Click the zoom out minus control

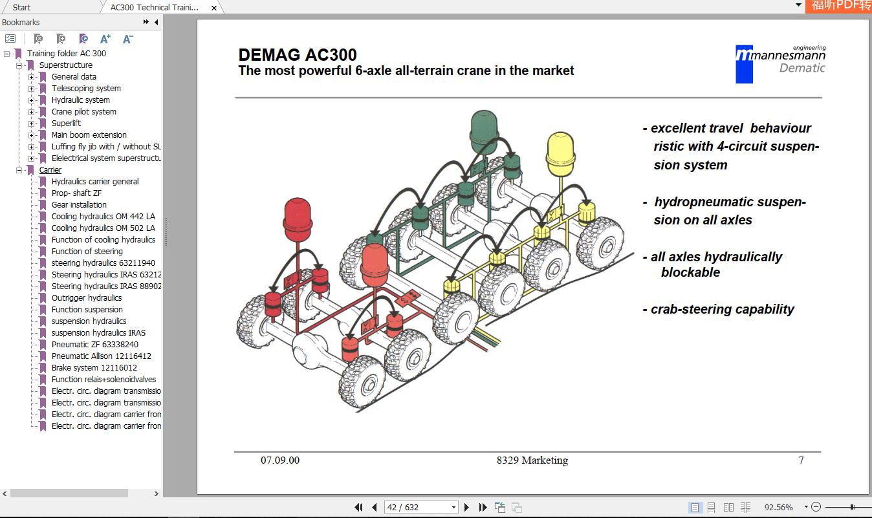tap(816, 507)
